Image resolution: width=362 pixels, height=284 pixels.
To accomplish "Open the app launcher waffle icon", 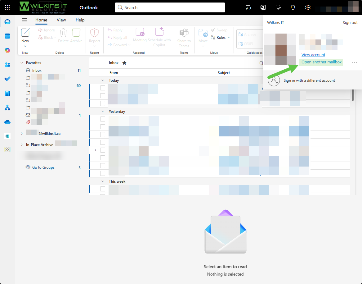I will [x=7, y=7].
